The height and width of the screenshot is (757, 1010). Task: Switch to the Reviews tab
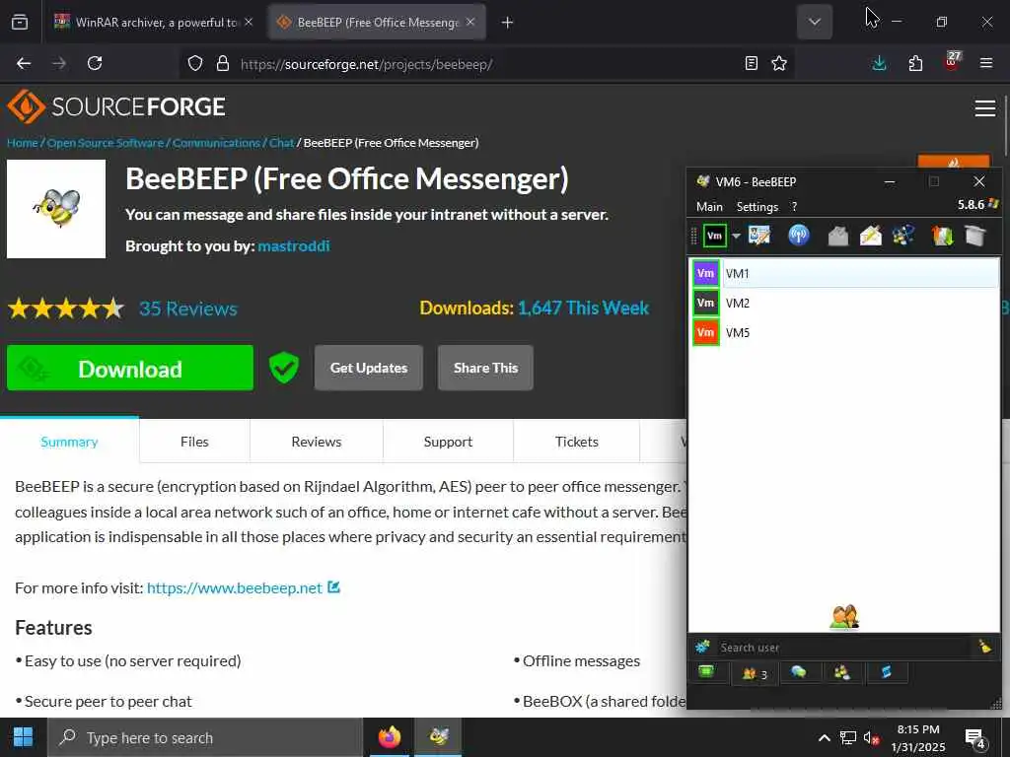[x=317, y=442]
